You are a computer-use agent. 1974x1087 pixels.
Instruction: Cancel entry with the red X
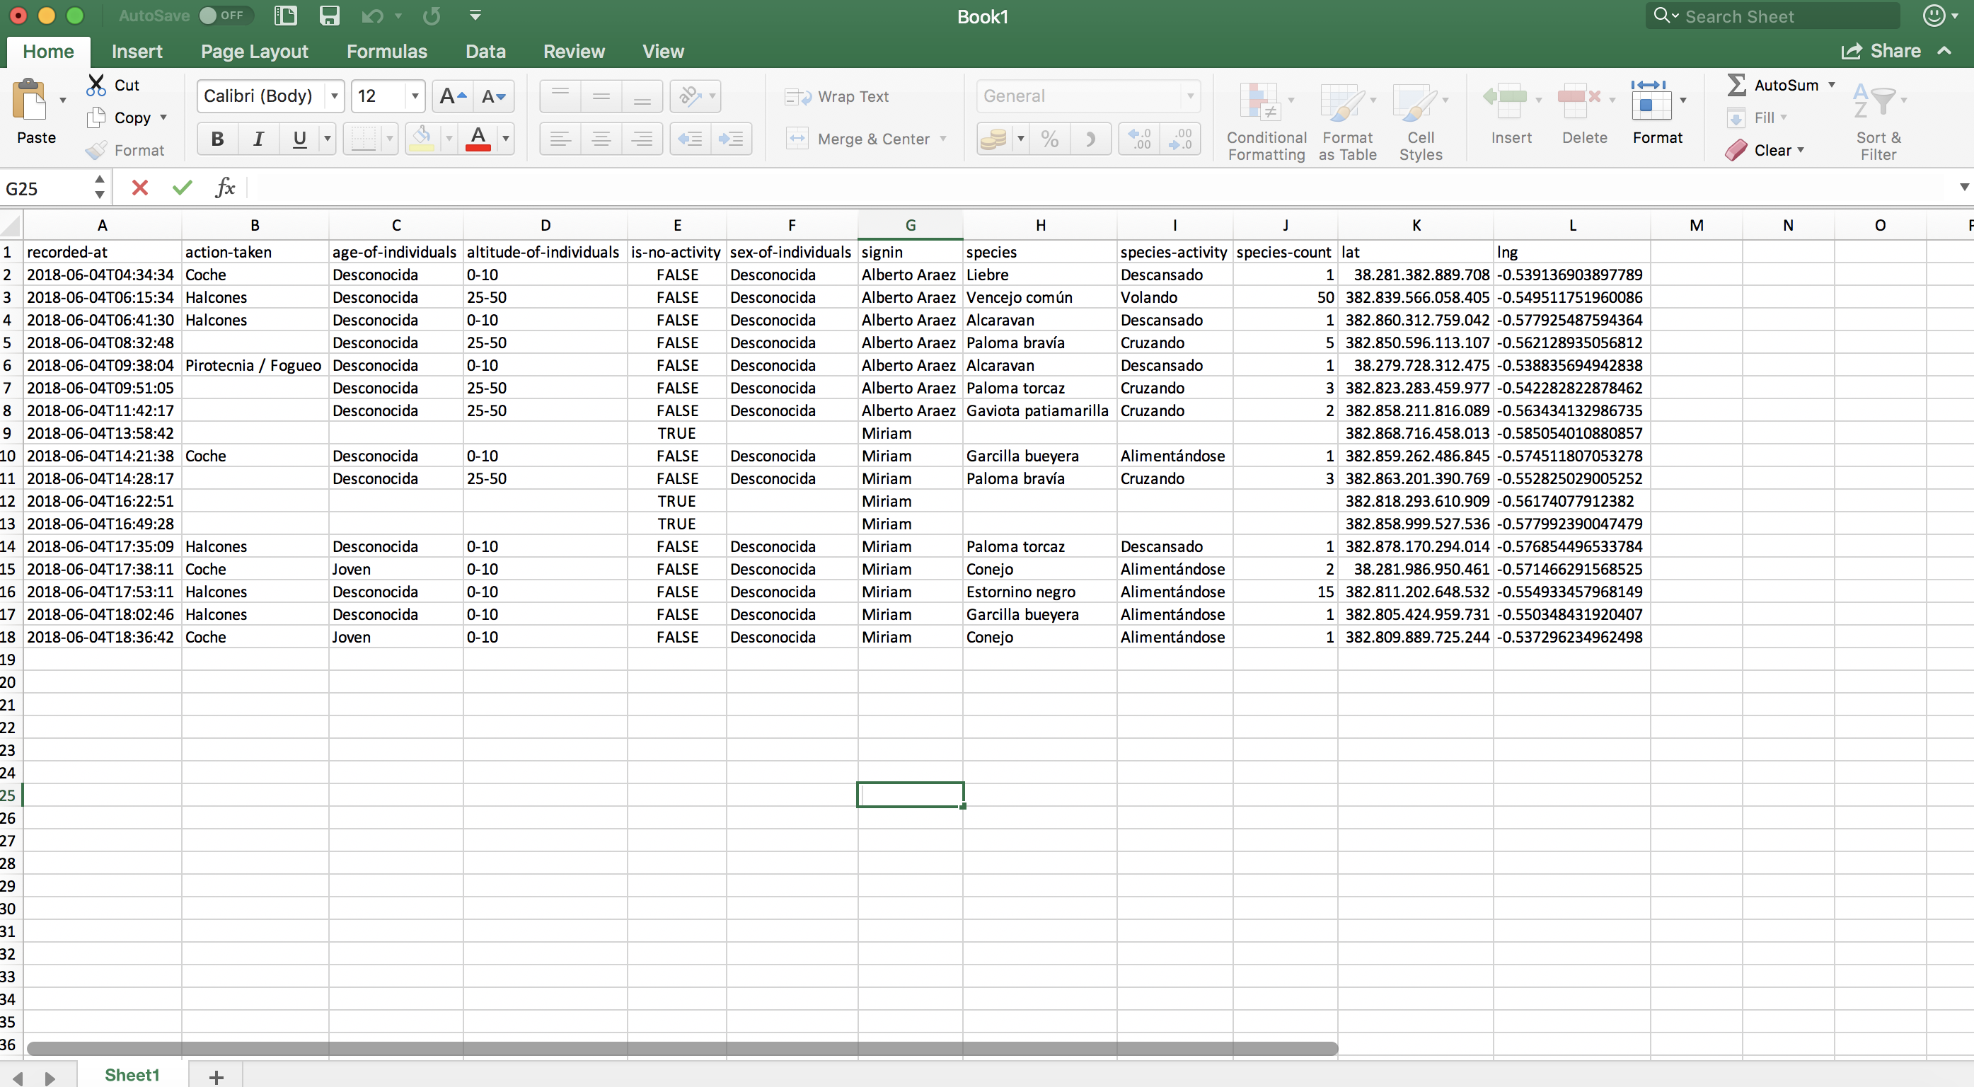139,188
